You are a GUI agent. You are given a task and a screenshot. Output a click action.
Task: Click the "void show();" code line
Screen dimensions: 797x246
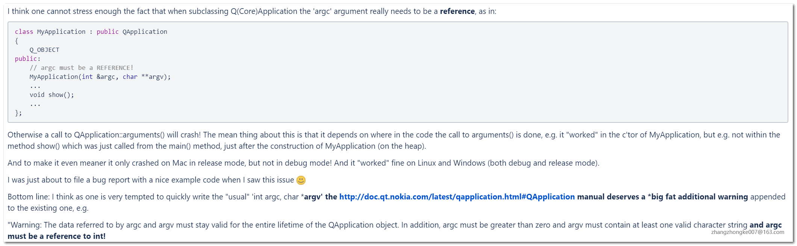point(52,95)
